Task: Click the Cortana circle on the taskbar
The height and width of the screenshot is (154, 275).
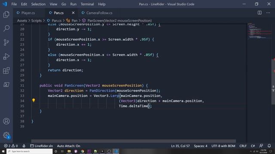Action: pyautogui.click(x=56, y=151)
